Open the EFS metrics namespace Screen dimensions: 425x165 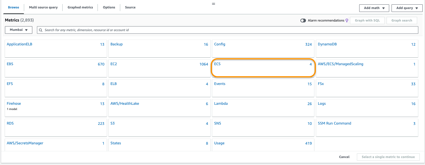pos(56,88)
